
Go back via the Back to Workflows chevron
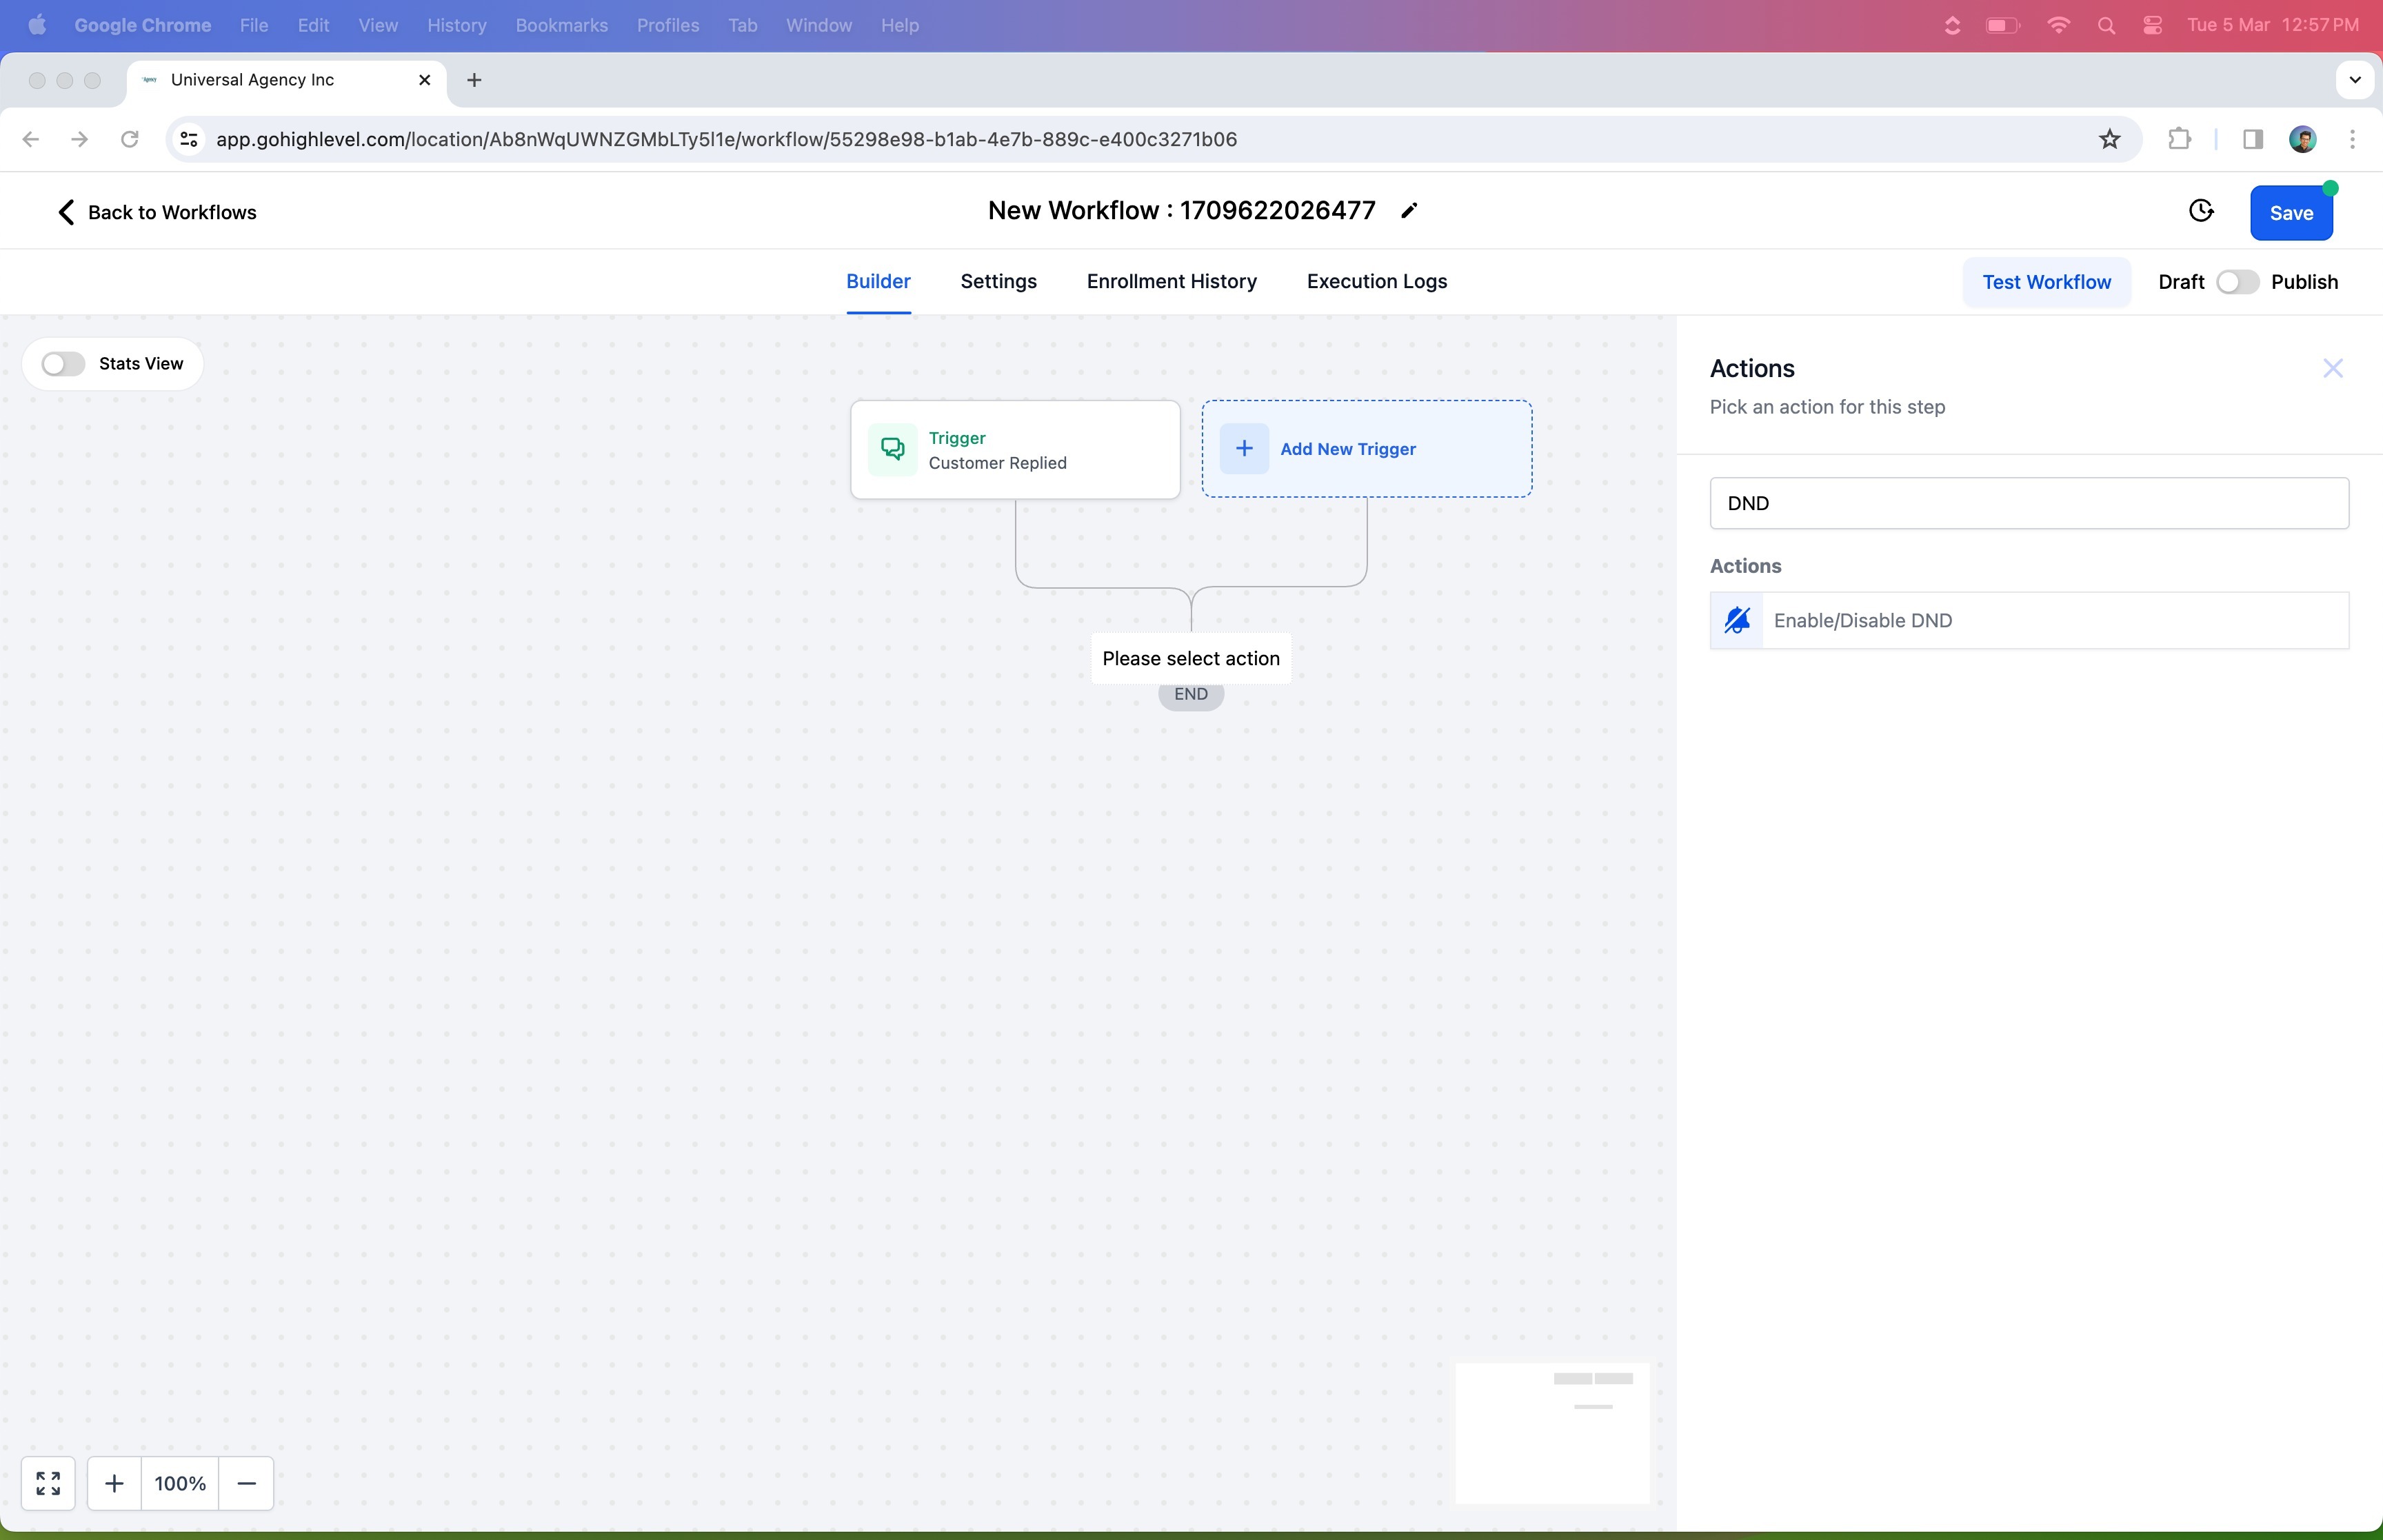pos(66,212)
